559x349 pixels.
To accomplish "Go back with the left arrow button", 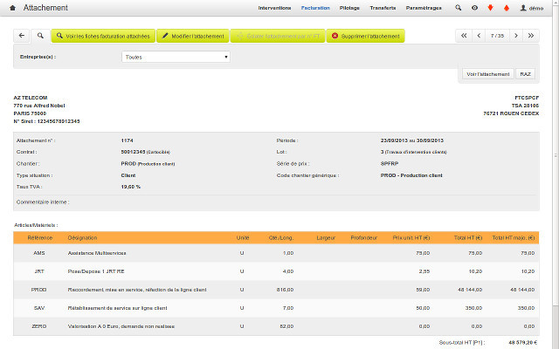I will [21, 36].
